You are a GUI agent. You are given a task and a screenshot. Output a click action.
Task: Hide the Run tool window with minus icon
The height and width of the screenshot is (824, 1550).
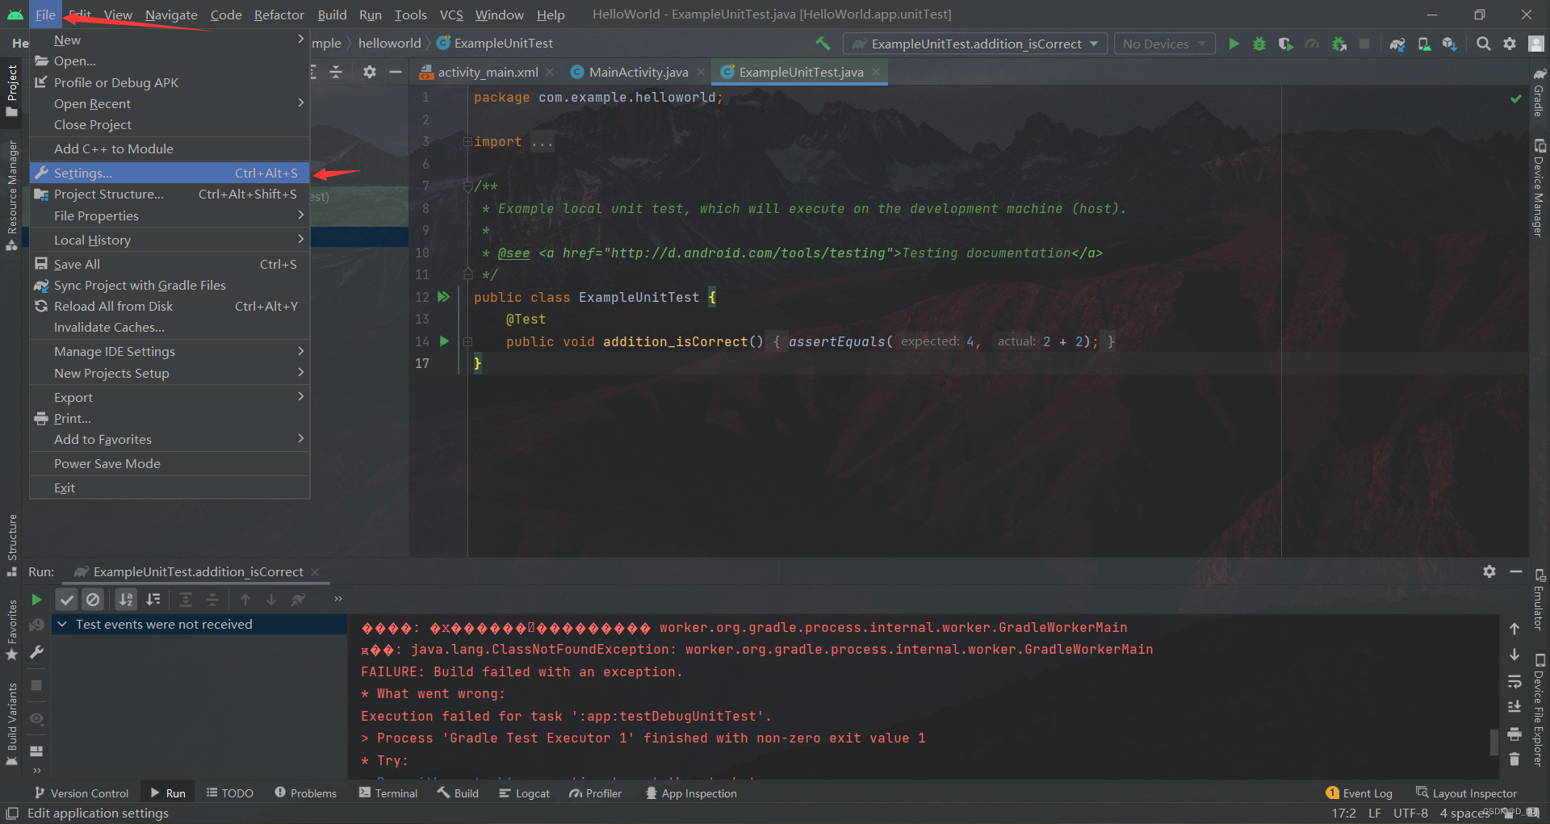(x=1516, y=571)
